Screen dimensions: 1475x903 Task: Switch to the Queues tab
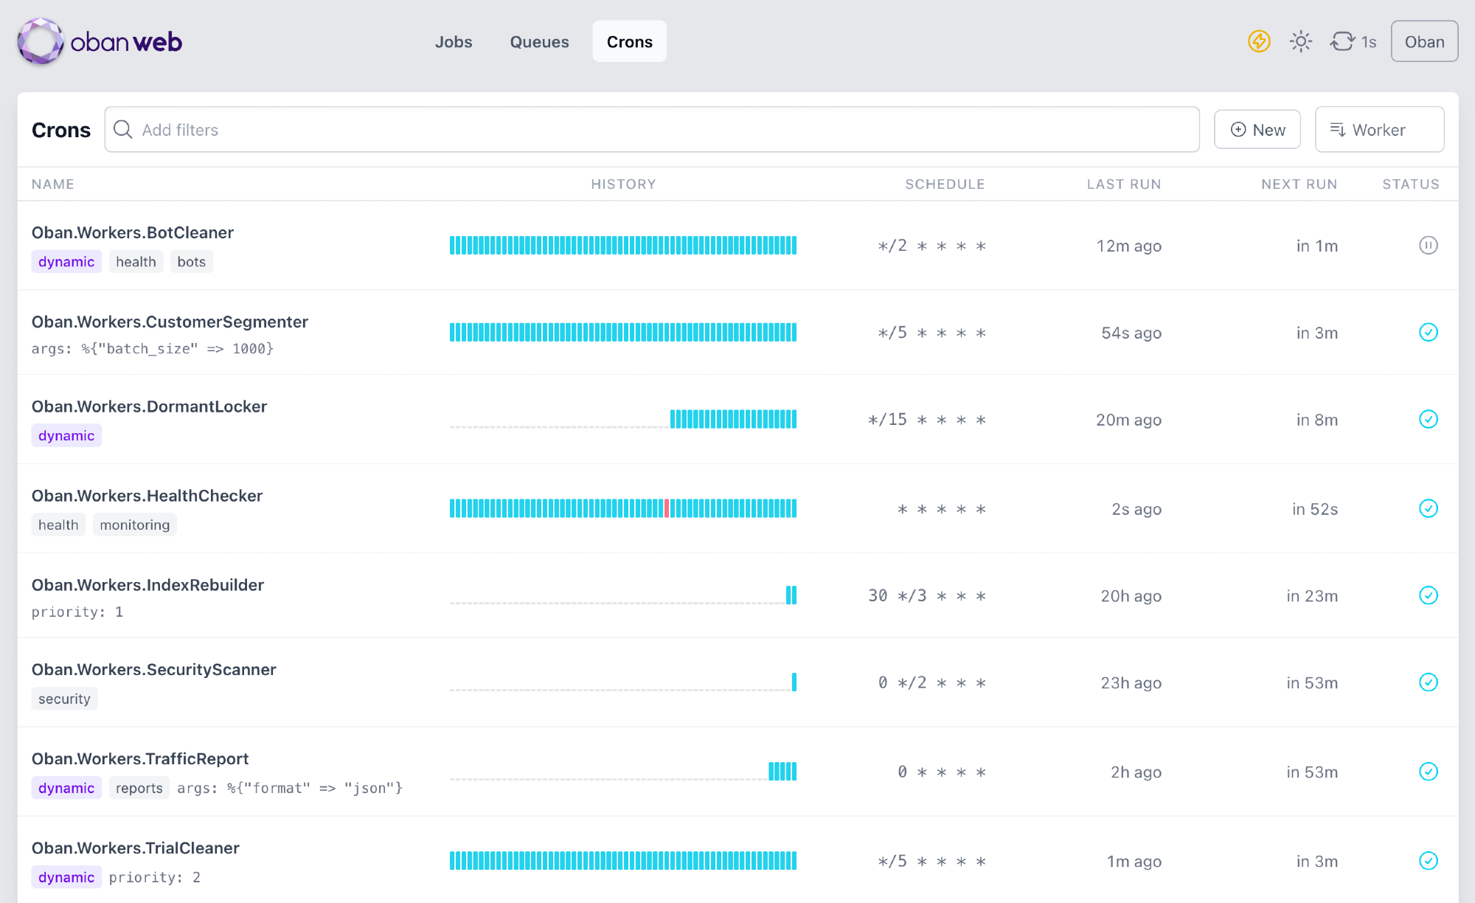539,42
